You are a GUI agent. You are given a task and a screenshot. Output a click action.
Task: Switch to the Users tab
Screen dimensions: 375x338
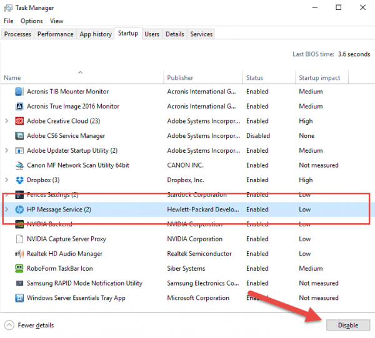coord(152,34)
